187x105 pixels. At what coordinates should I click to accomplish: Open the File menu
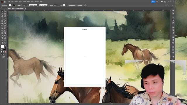pyautogui.click(x=9, y=2)
